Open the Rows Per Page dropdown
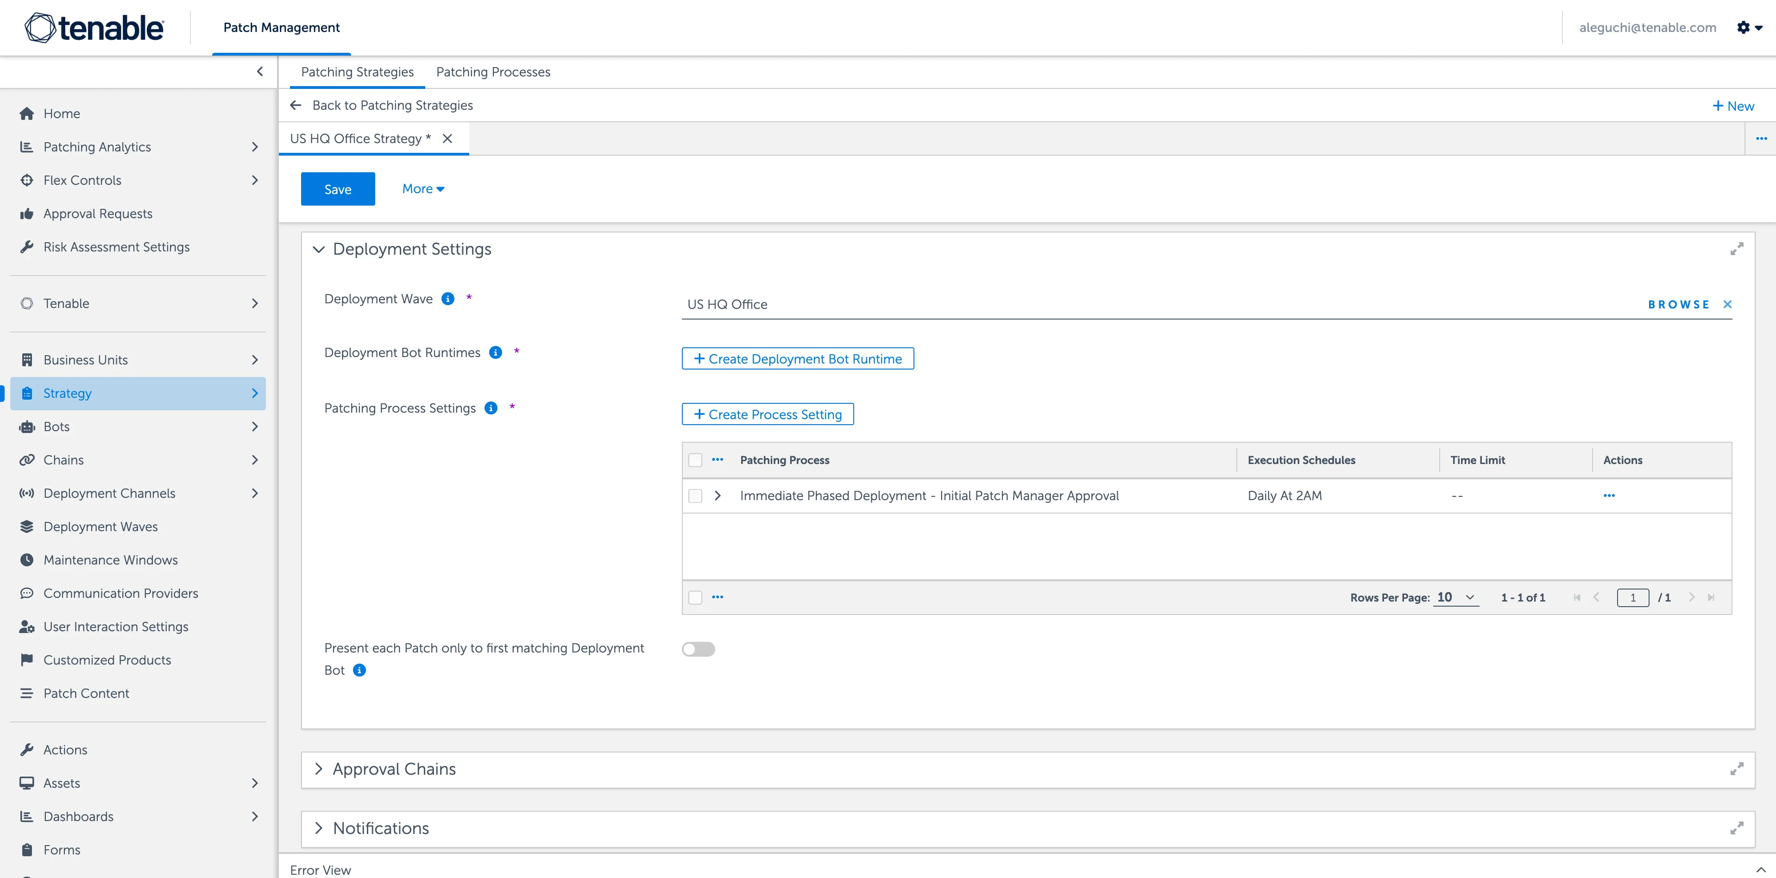 click(1456, 597)
